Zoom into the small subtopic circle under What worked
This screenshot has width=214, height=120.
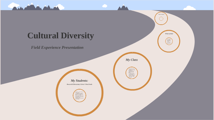click(x=169, y=41)
